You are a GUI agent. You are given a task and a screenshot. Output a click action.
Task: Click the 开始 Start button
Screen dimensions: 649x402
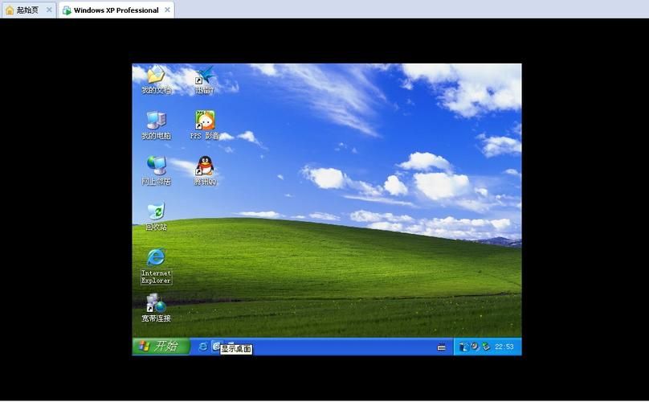pyautogui.click(x=161, y=347)
